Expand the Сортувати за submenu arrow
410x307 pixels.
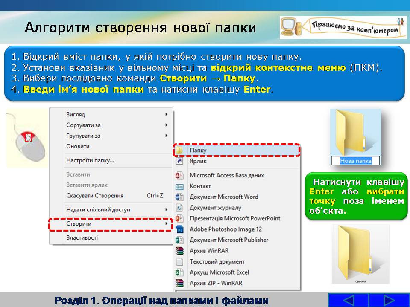pyautogui.click(x=166, y=125)
